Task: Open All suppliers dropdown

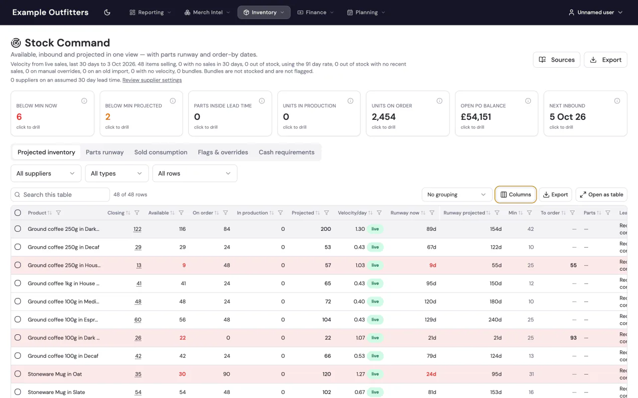Action: tap(46, 173)
